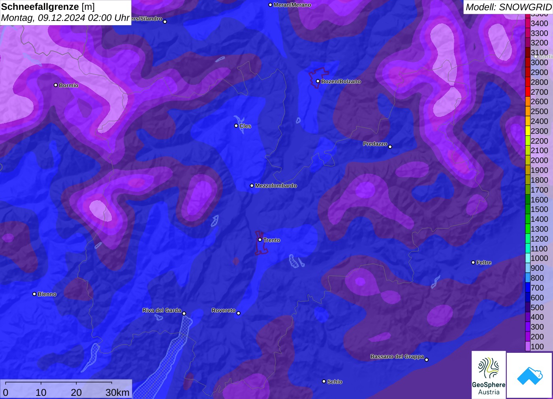The image size is (553, 399).
Task: Click the legend value "2000"
Action: (x=540, y=160)
